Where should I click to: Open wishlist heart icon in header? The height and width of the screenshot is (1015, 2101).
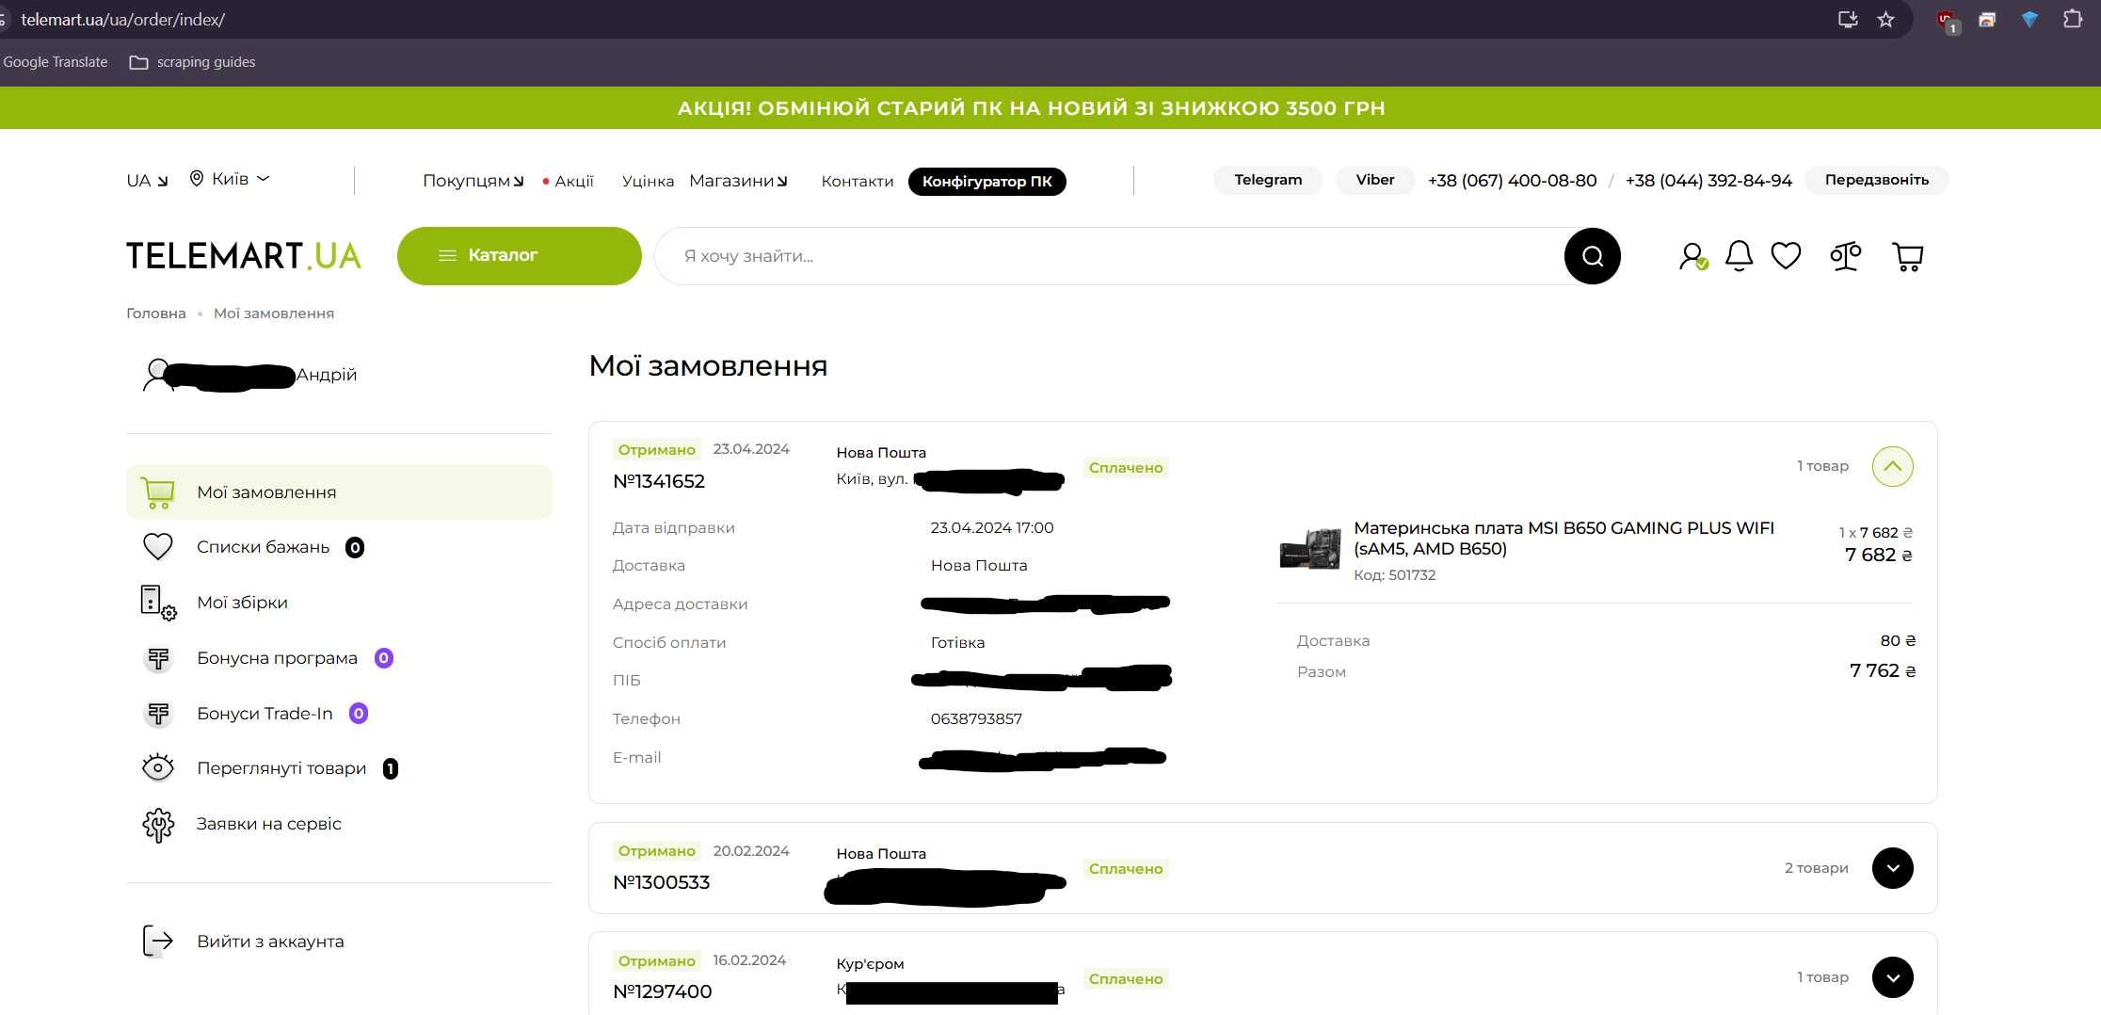point(1786,256)
